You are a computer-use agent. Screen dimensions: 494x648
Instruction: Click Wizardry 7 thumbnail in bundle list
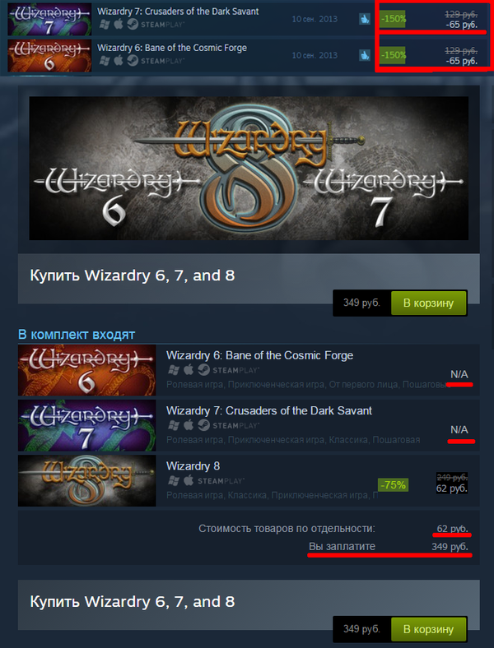87,425
